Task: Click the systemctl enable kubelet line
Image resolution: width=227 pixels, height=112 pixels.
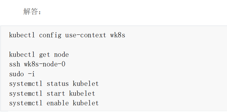Action: coord(54,103)
